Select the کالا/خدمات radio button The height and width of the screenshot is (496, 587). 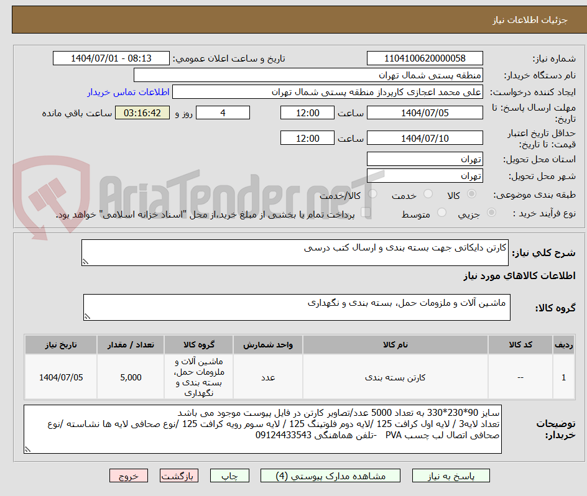coord(373,194)
